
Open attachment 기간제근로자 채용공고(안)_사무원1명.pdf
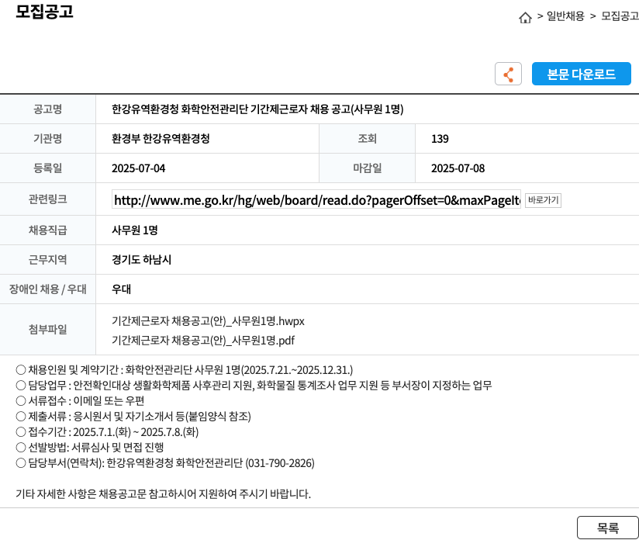(x=203, y=340)
